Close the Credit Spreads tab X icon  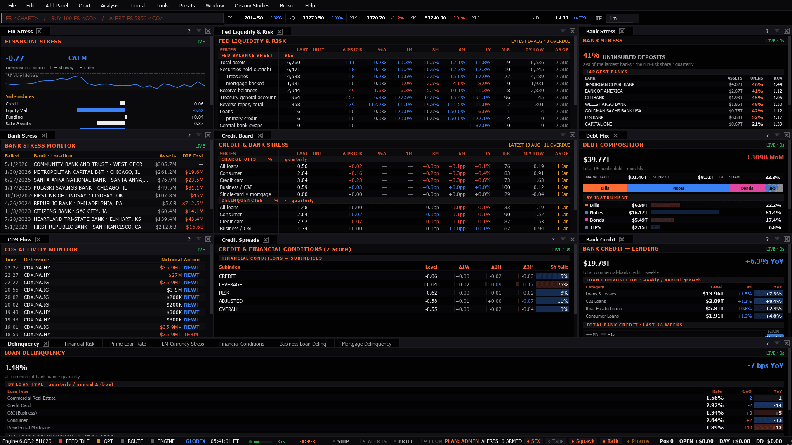(266, 240)
